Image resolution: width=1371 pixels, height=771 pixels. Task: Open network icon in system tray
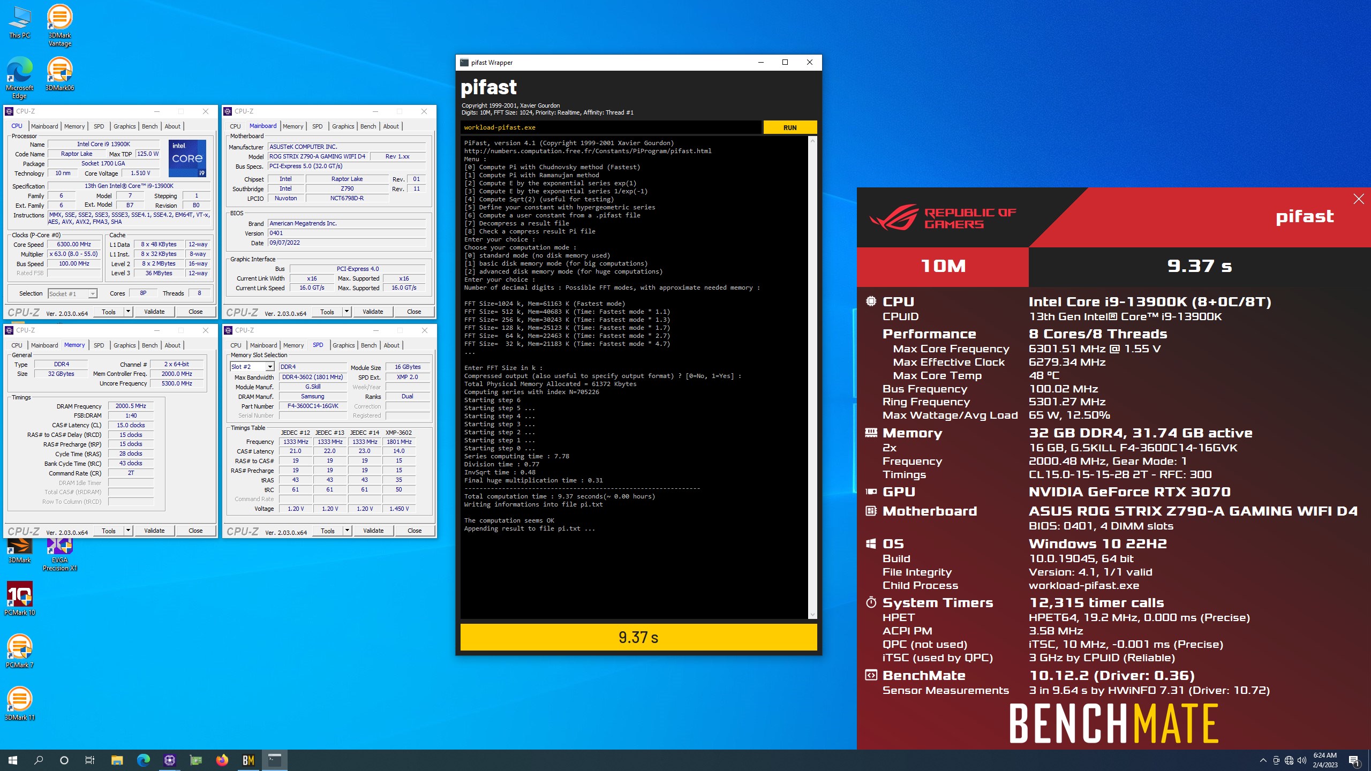click(x=1289, y=760)
